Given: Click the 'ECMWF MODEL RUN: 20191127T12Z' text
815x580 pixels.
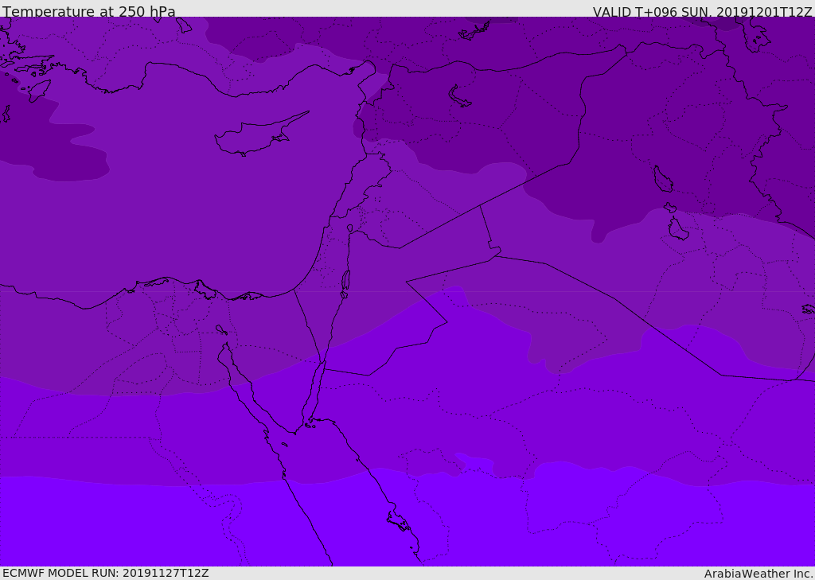Looking at the screenshot, I should point(106,574).
